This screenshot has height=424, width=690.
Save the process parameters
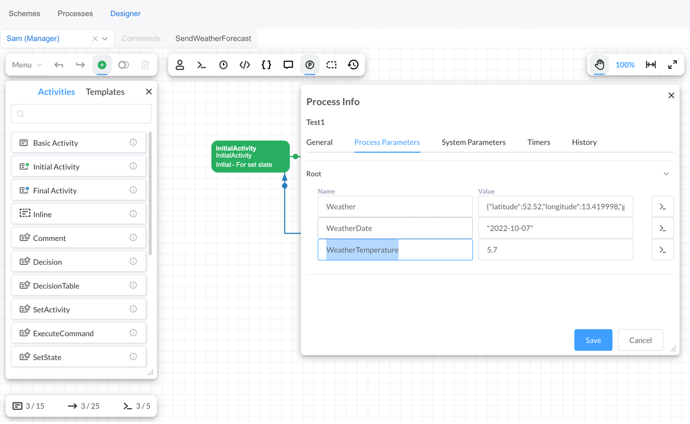click(593, 340)
